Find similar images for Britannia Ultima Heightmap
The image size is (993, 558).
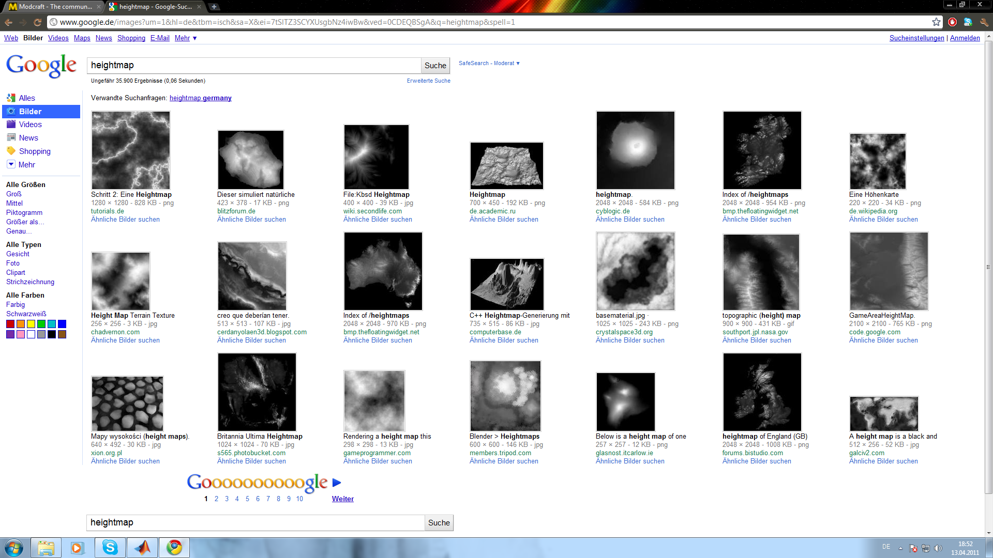coord(251,461)
